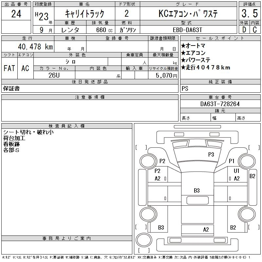Select the first registration year H23

[x=42, y=16]
